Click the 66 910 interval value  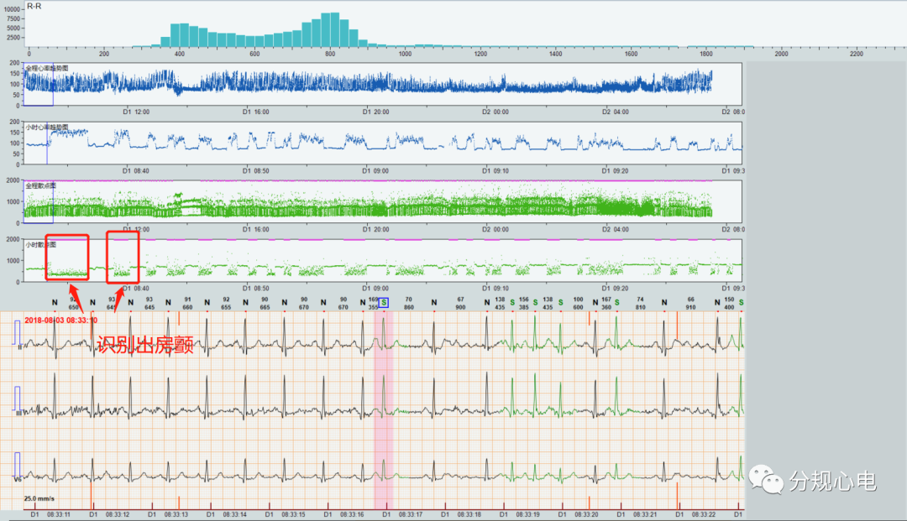click(x=690, y=303)
